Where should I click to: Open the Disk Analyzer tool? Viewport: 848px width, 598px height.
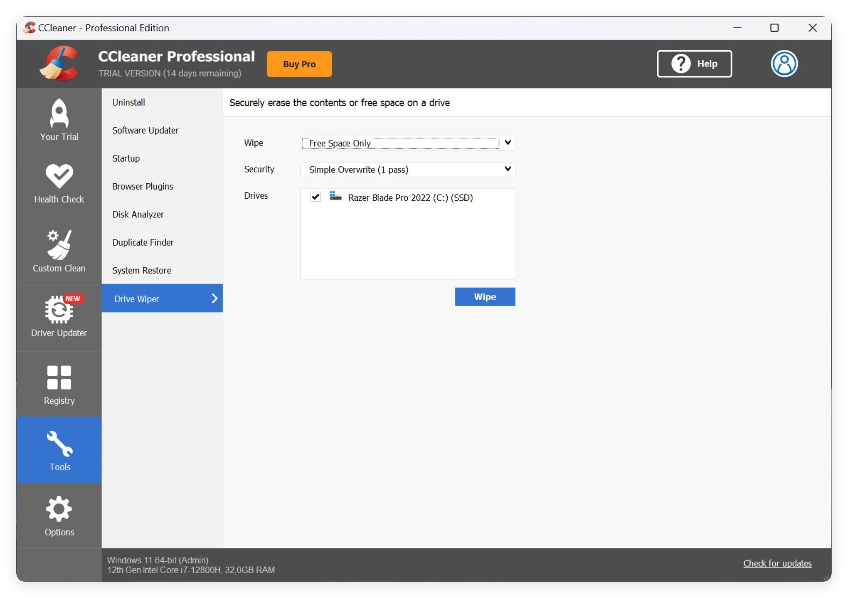click(x=162, y=215)
